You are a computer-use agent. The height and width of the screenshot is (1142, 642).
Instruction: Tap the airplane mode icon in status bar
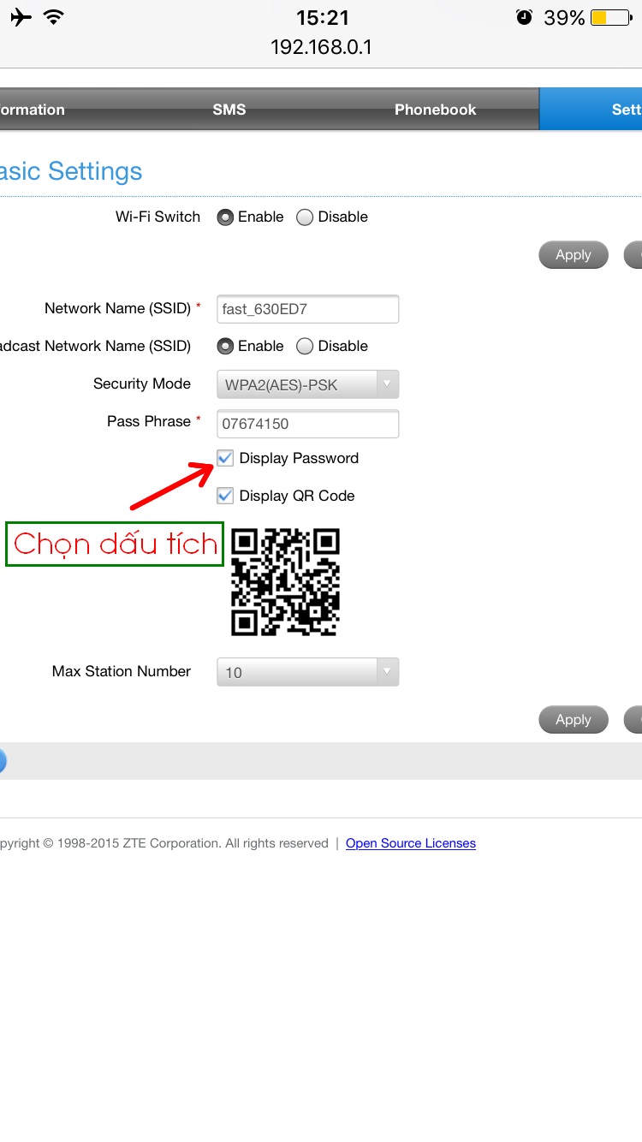pos(21,17)
